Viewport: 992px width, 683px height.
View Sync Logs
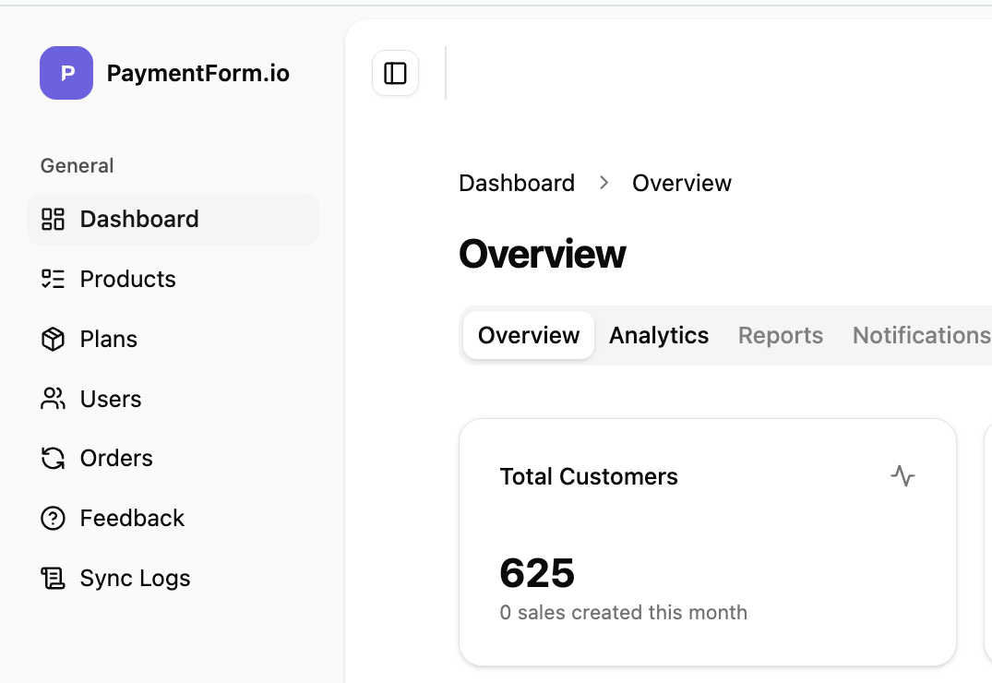click(173, 578)
